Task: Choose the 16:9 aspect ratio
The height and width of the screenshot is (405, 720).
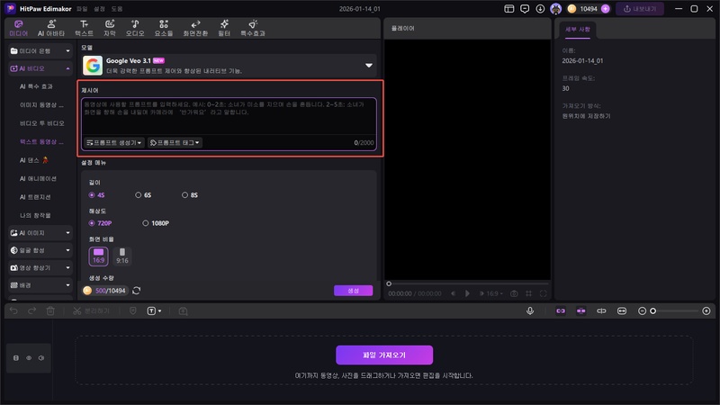Action: [98, 256]
